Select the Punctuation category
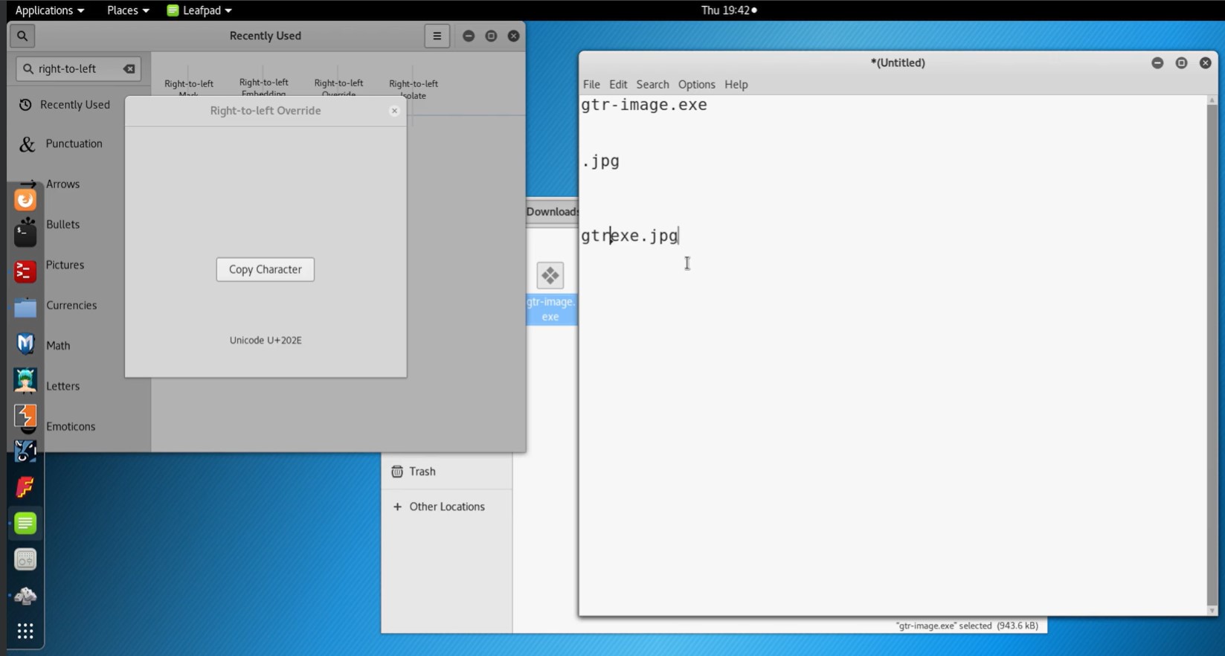 pyautogui.click(x=74, y=144)
